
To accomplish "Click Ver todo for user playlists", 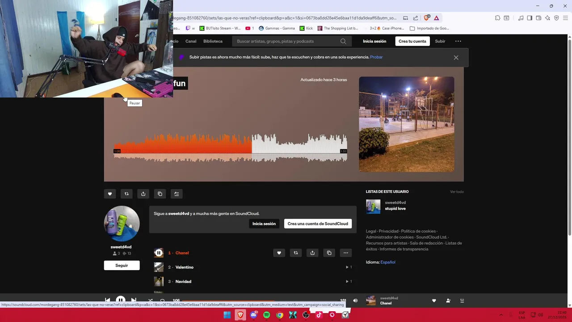I will pos(457,191).
